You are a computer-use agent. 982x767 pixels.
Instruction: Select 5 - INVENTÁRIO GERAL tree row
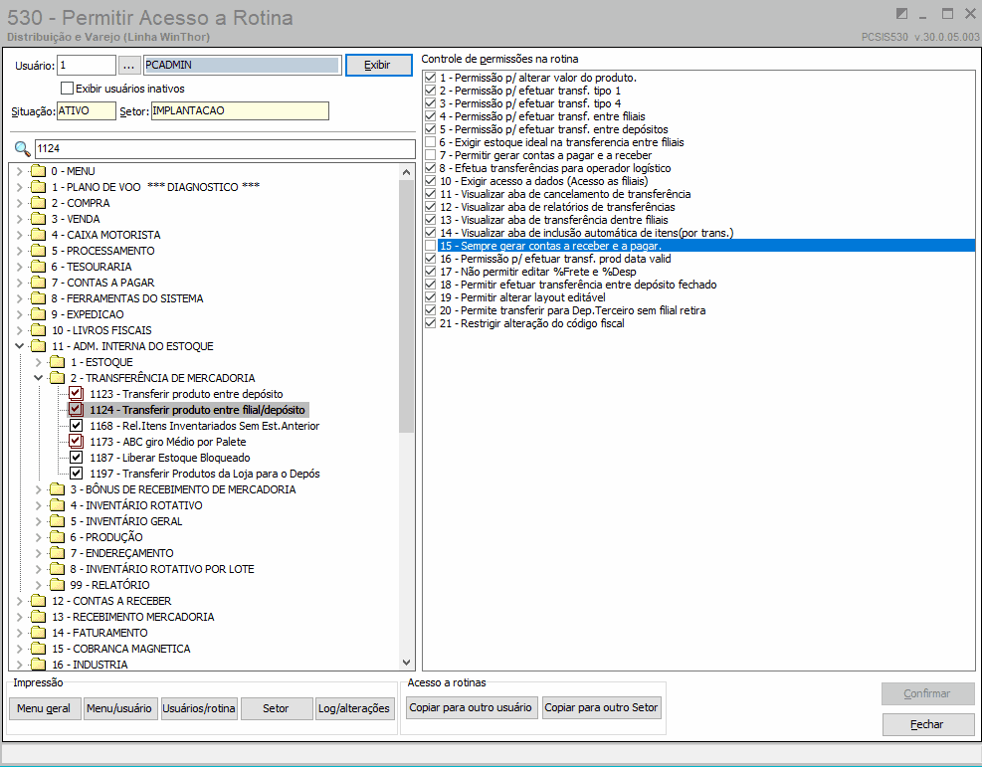(126, 521)
